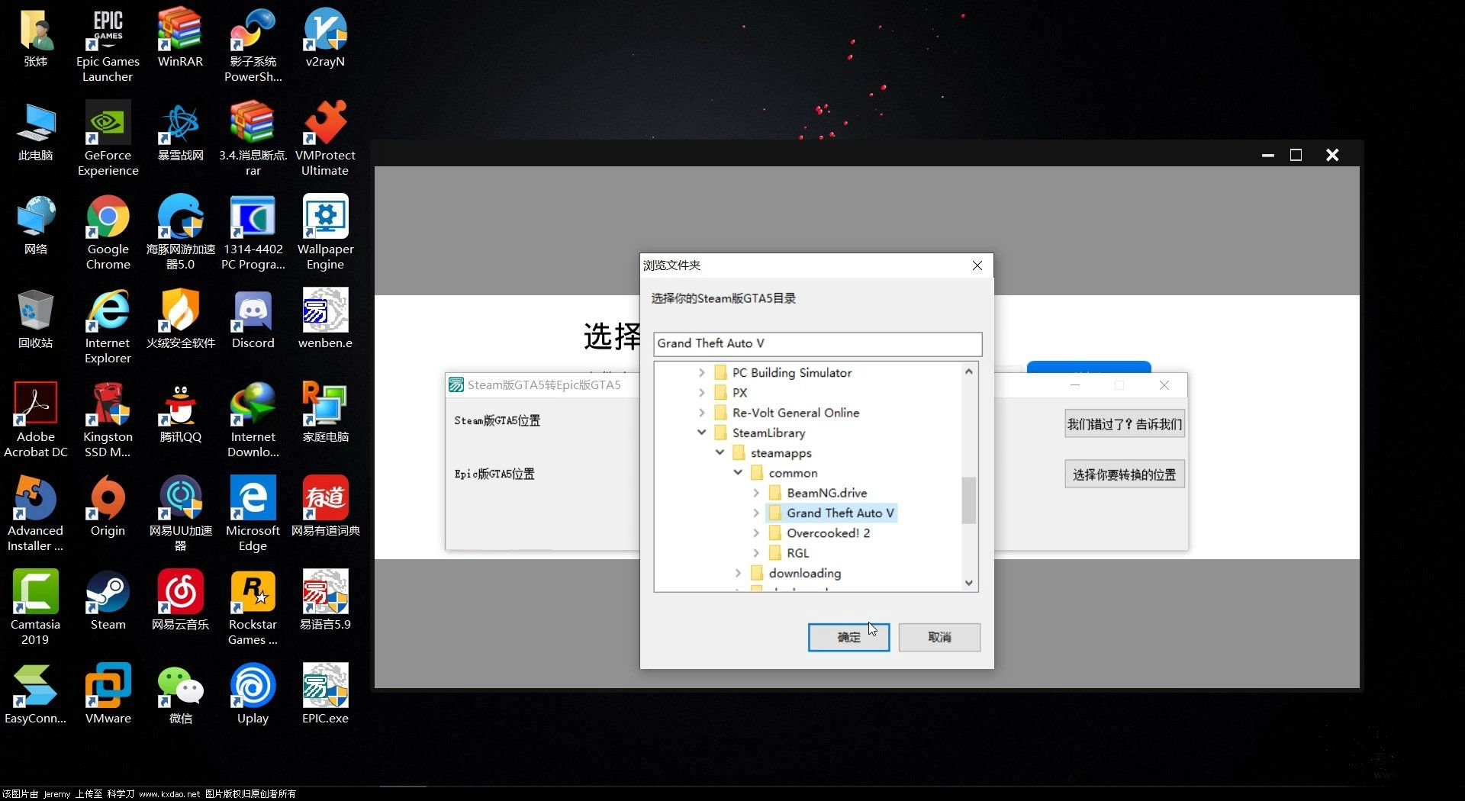
Task: Click the folder name text field
Action: pyautogui.click(x=818, y=343)
